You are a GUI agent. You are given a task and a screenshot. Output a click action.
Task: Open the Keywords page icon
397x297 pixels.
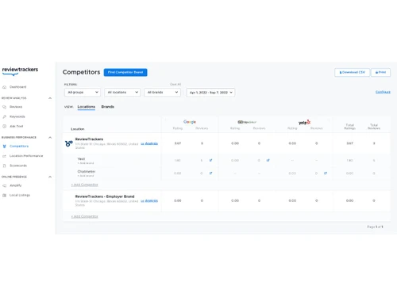pyautogui.click(x=4, y=116)
